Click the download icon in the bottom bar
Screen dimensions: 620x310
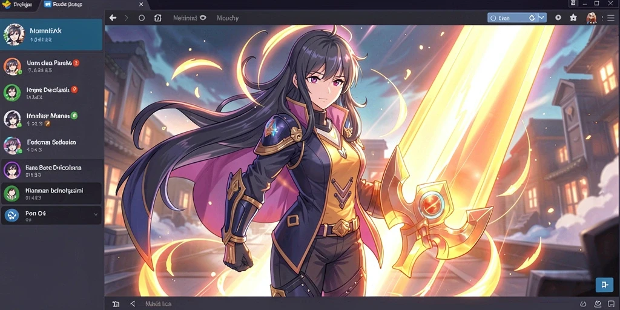598,304
